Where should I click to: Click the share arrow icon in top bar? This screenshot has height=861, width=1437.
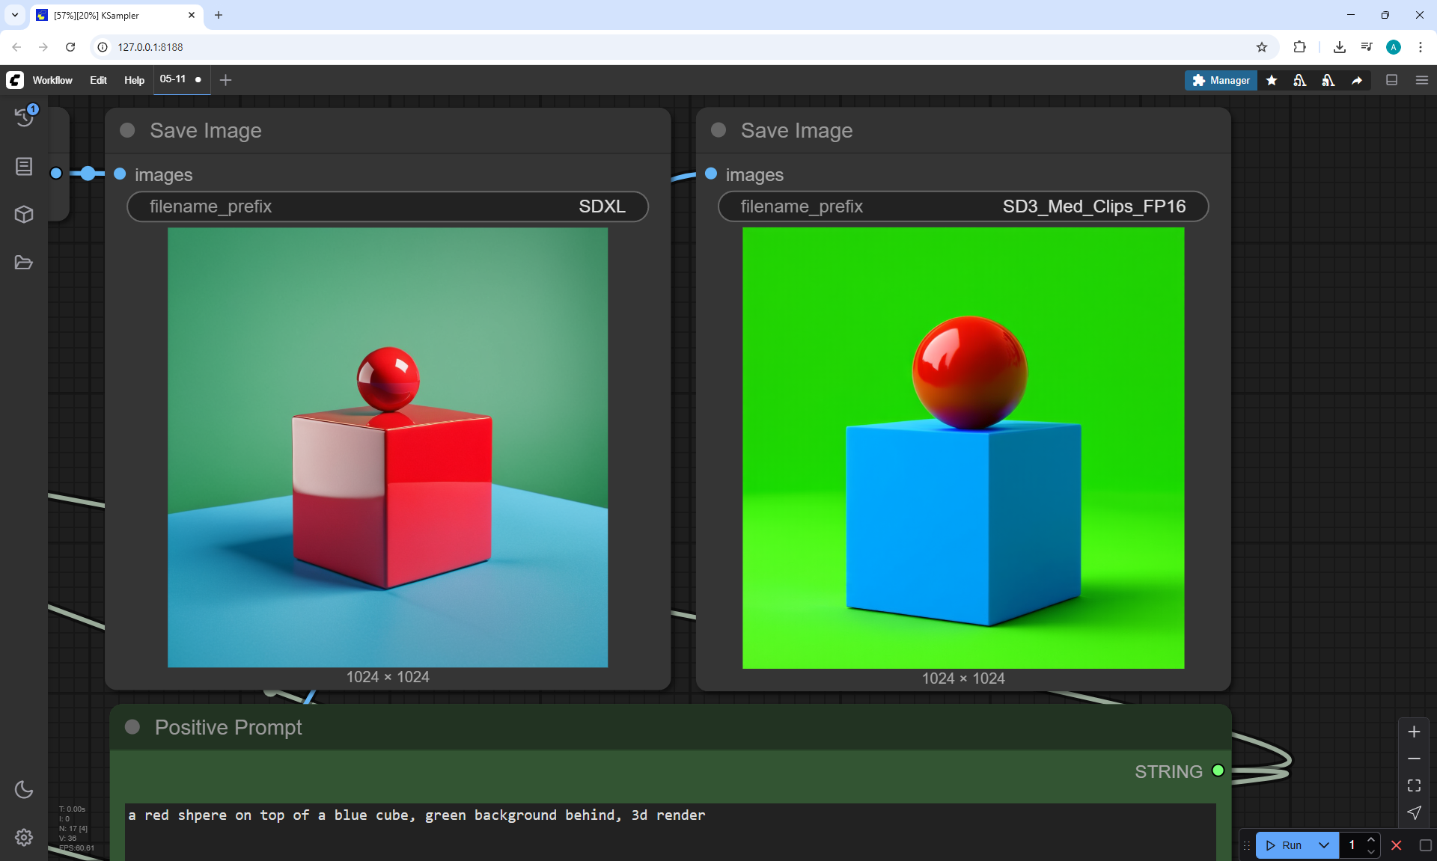(x=1357, y=80)
